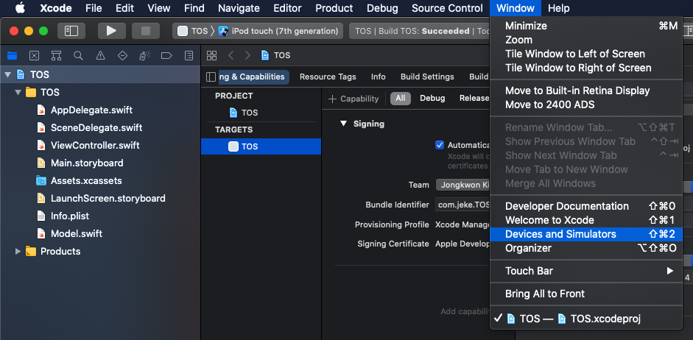Filter capabilities by Release

point(474,99)
